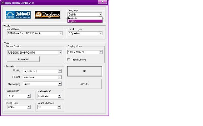The width and height of the screenshot is (203, 126).
Task: Choose English from the language list
Action: pos(85,21)
